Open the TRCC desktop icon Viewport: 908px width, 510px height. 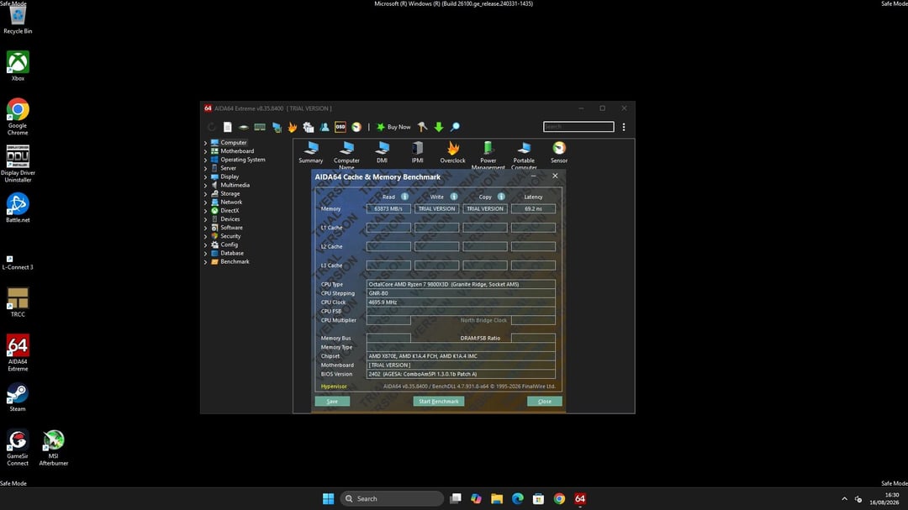pos(18,302)
